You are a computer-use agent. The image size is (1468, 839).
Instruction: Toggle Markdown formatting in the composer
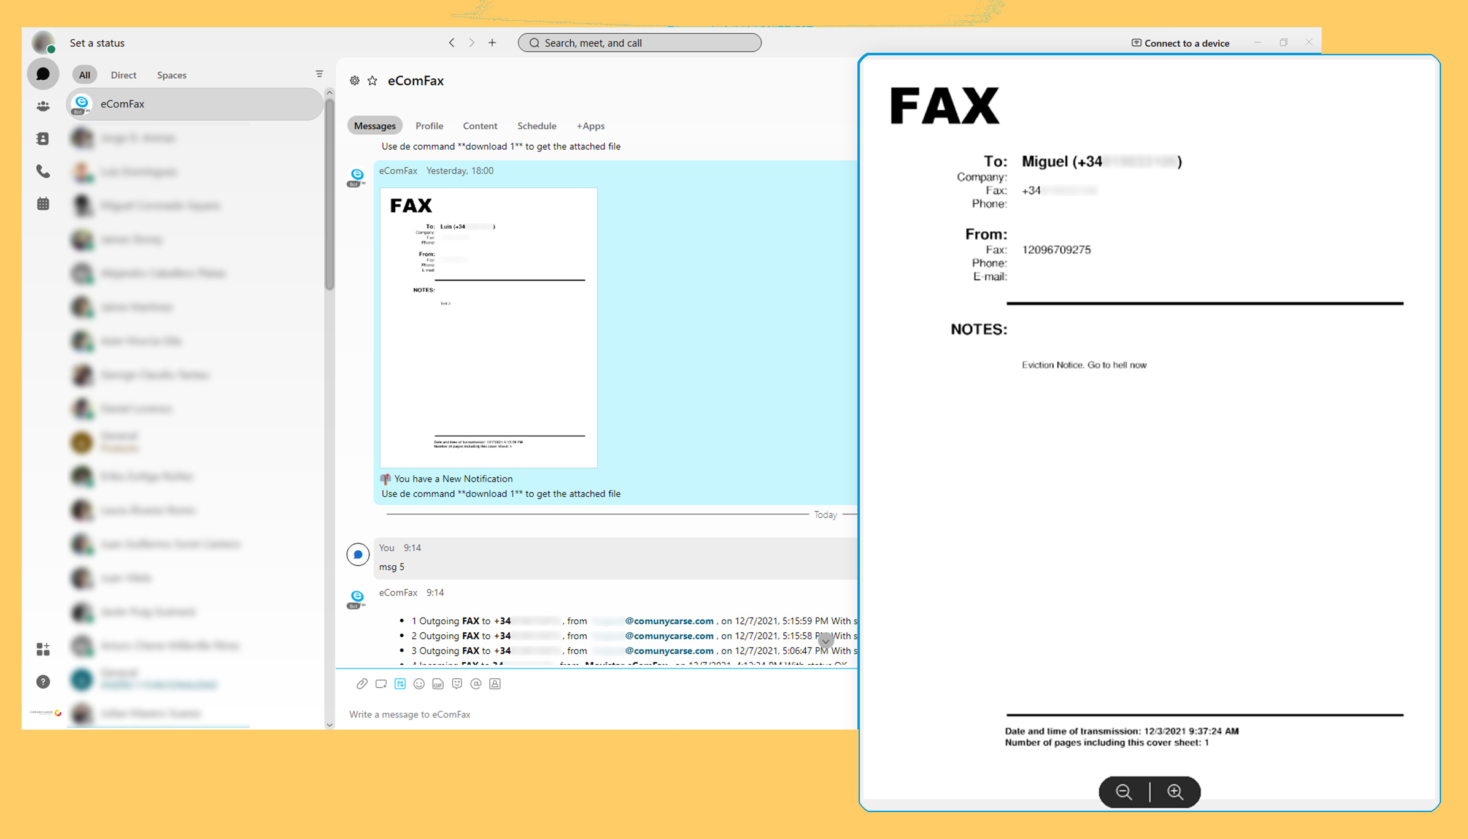pos(400,684)
